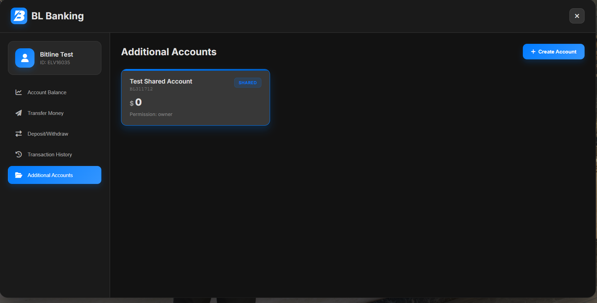The width and height of the screenshot is (597, 303).
Task: Click the Account Balance chart icon
Action: (x=19, y=92)
